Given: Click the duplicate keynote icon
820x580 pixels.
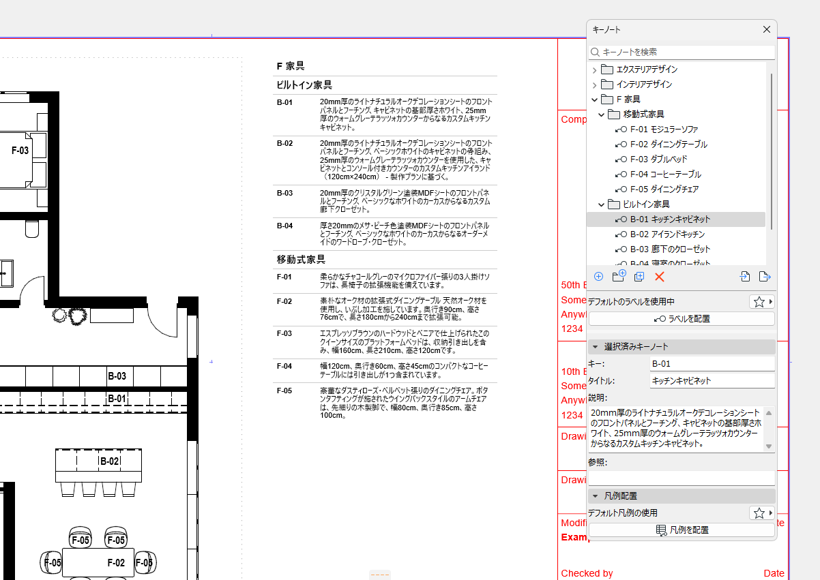Looking at the screenshot, I should [639, 277].
